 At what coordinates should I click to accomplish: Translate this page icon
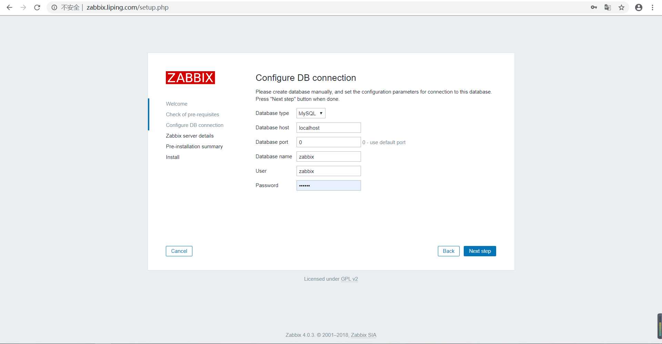tap(608, 7)
